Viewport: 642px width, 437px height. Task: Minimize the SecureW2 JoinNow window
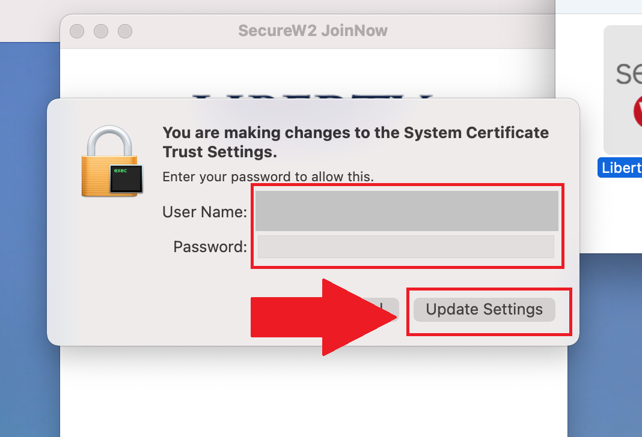coord(101,31)
